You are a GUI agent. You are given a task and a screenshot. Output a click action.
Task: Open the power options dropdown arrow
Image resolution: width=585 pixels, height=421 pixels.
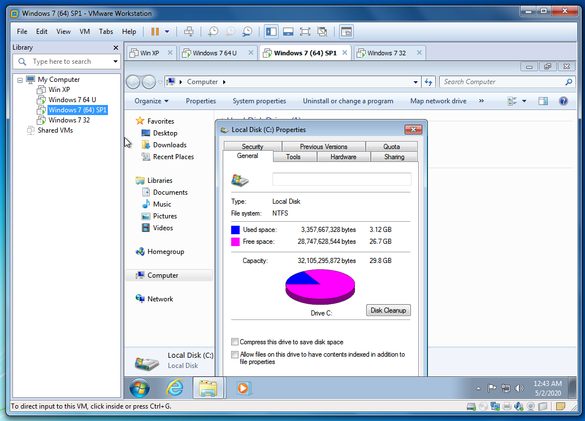[167, 32]
